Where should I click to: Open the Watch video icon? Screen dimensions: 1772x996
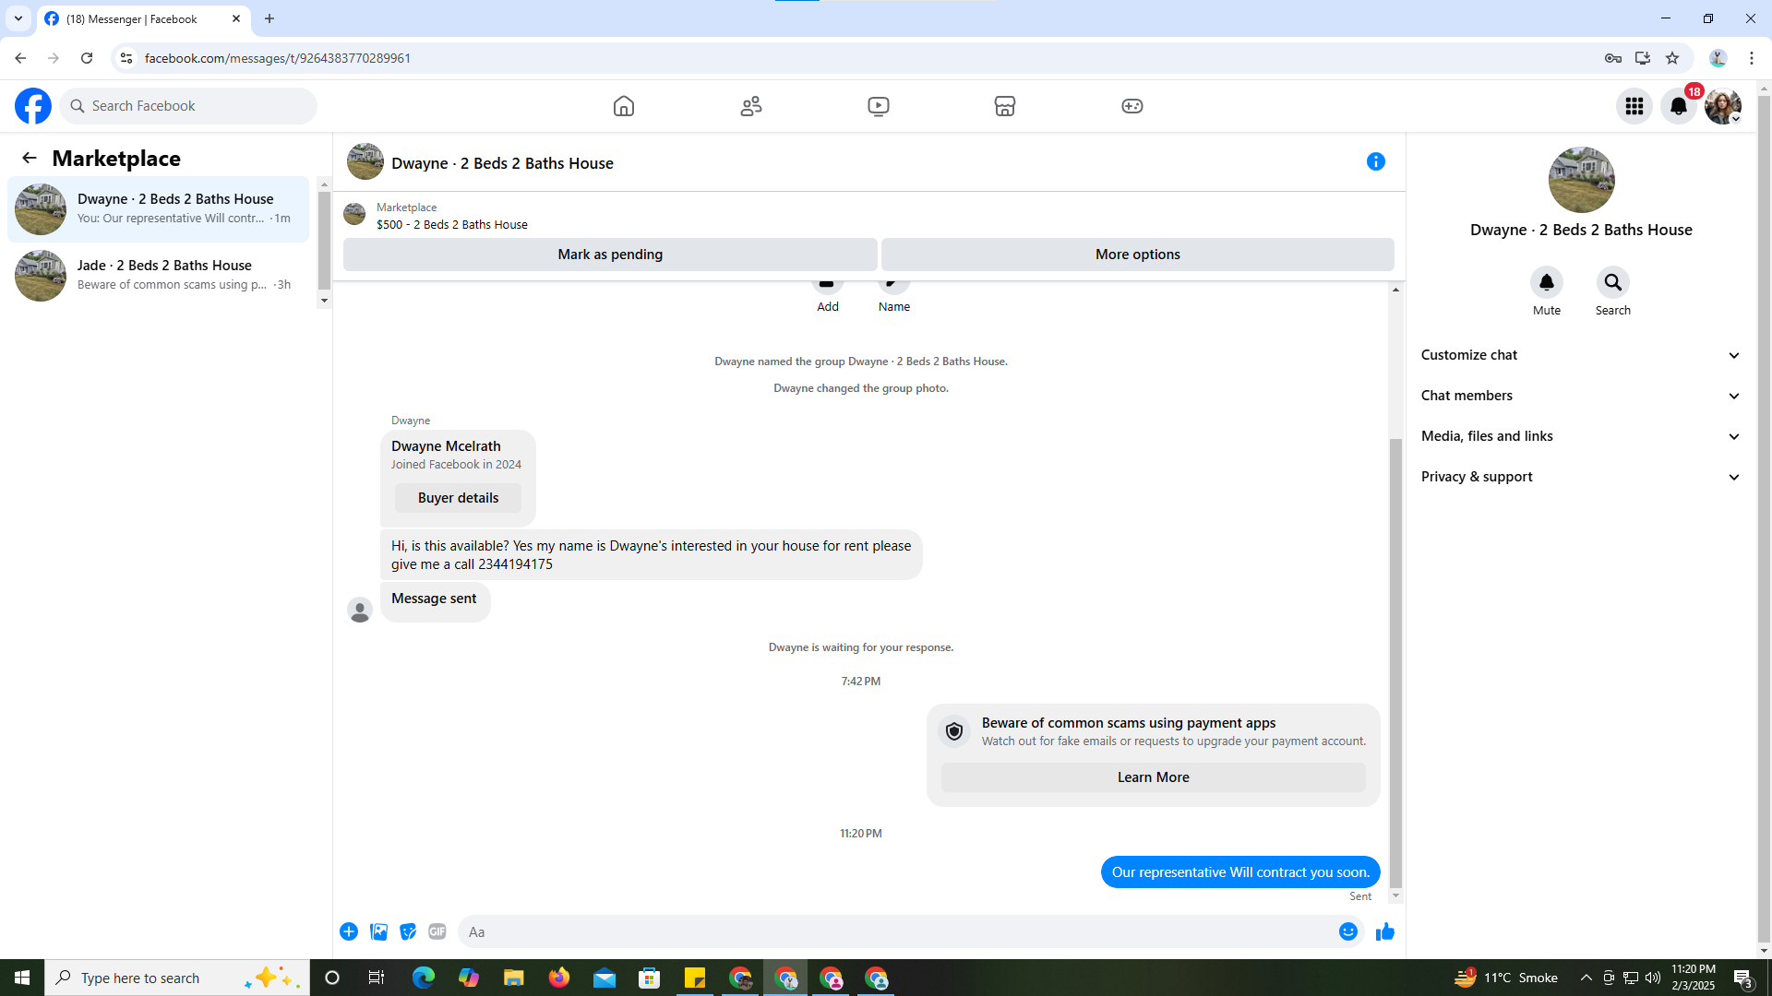coord(879,106)
